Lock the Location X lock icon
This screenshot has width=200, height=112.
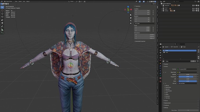[x=153, y=11]
